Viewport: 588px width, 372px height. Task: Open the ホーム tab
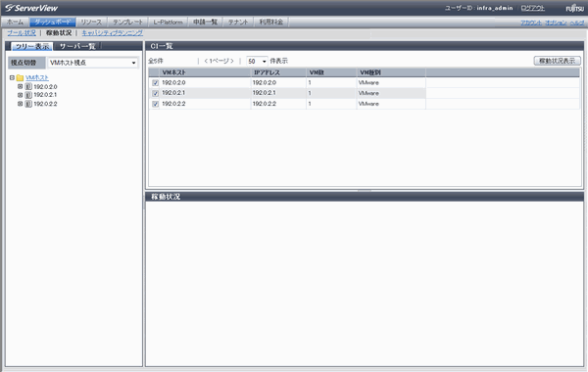click(15, 23)
